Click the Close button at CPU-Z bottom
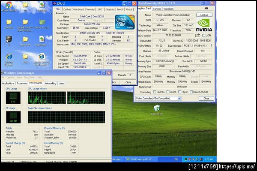257x171 pixels. [x=128, y=82]
